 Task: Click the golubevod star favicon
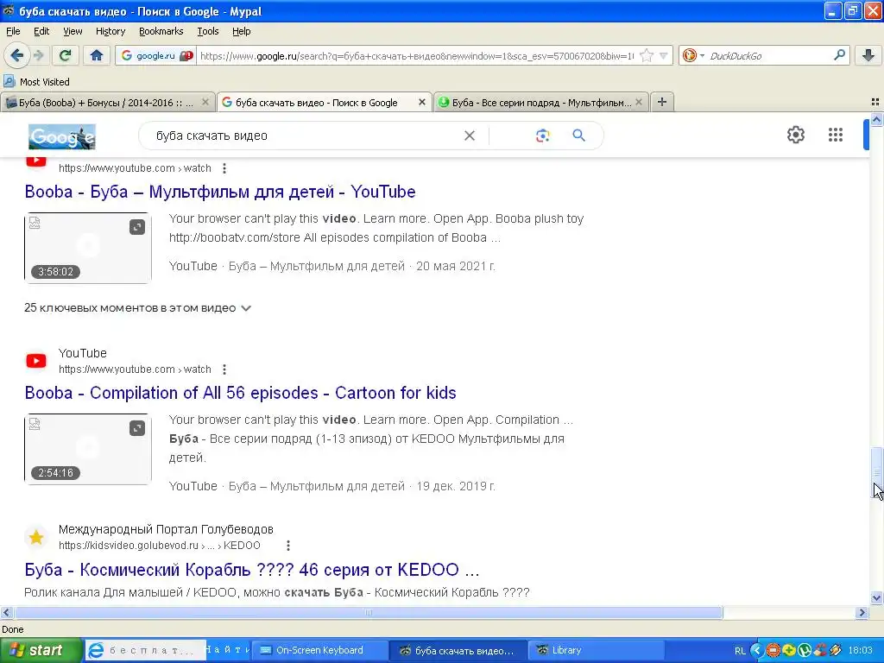pyautogui.click(x=36, y=537)
